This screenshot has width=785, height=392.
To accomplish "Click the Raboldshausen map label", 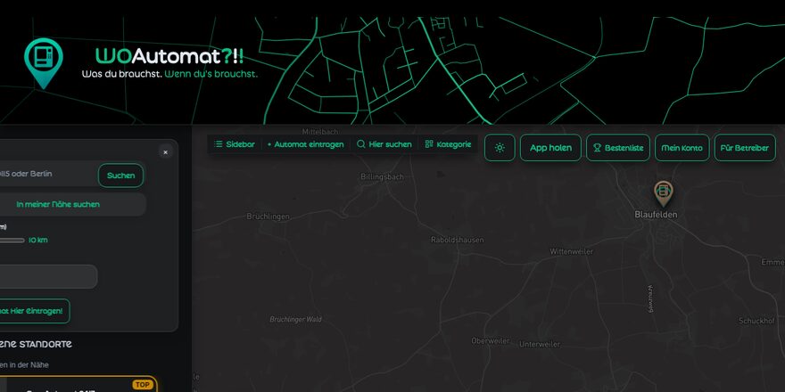I will 457,240.
